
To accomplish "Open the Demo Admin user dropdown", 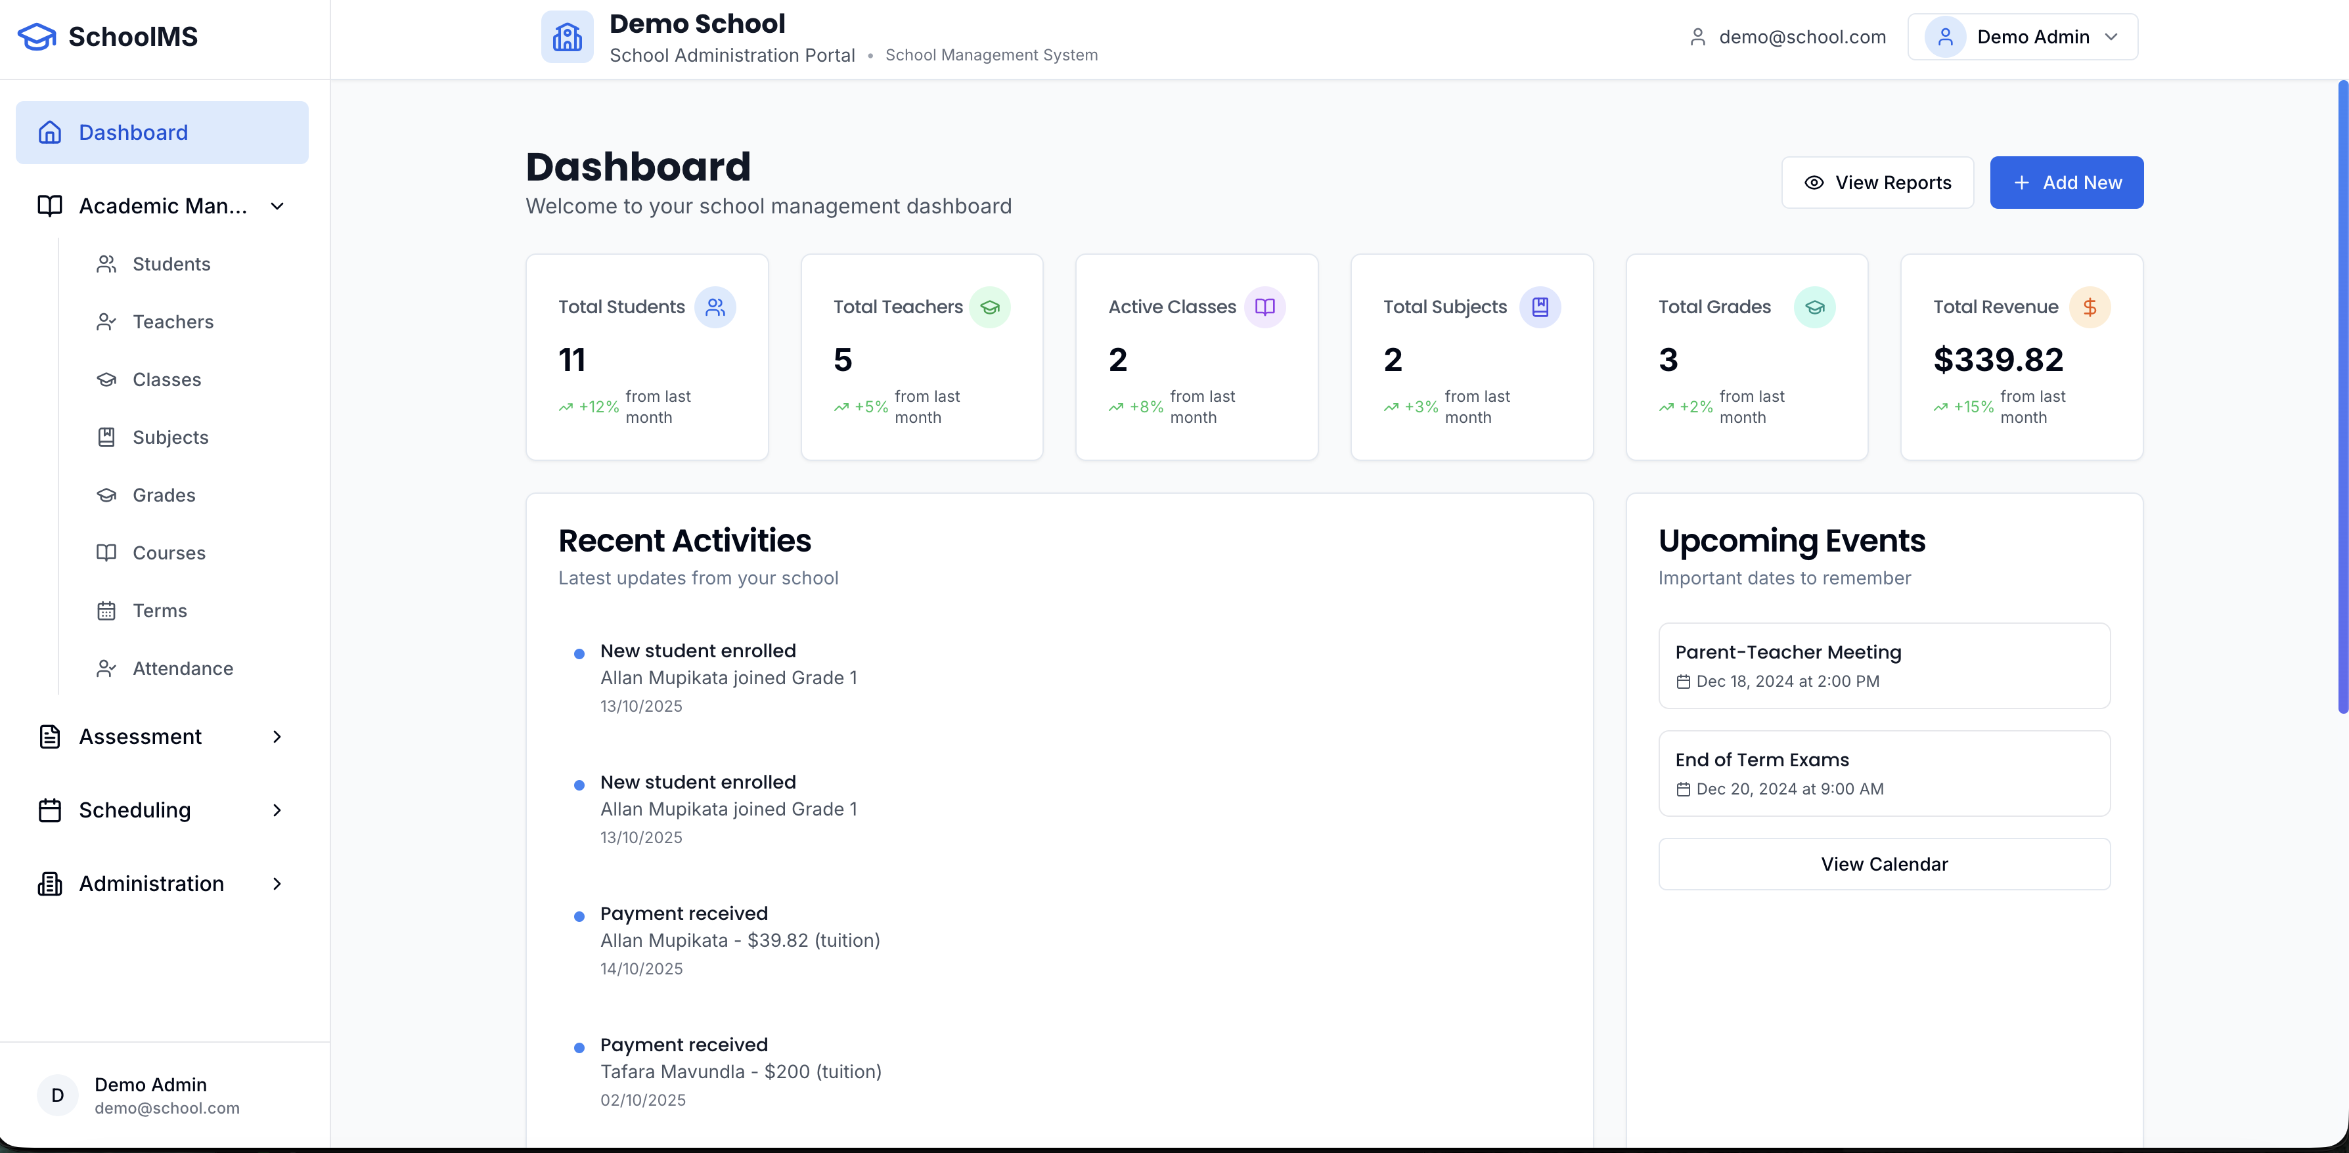I will click(2022, 37).
